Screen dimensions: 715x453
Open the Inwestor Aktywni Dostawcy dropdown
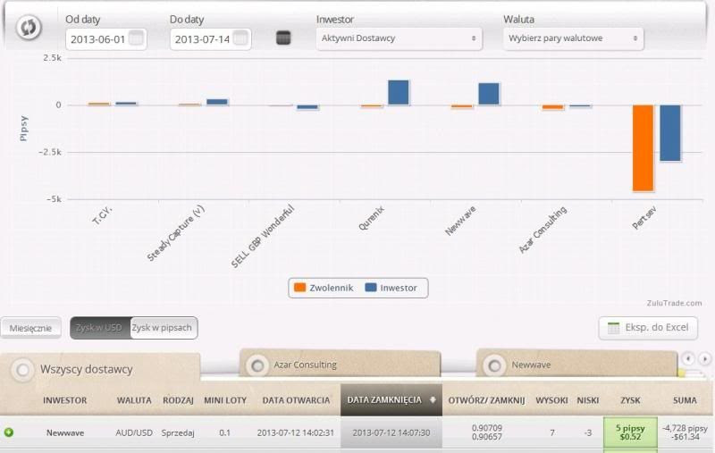click(399, 38)
